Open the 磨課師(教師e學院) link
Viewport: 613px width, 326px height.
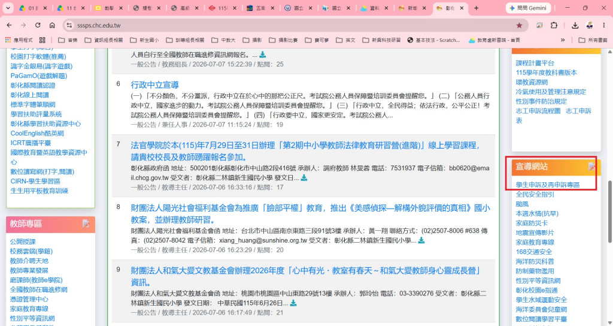click(x=37, y=280)
